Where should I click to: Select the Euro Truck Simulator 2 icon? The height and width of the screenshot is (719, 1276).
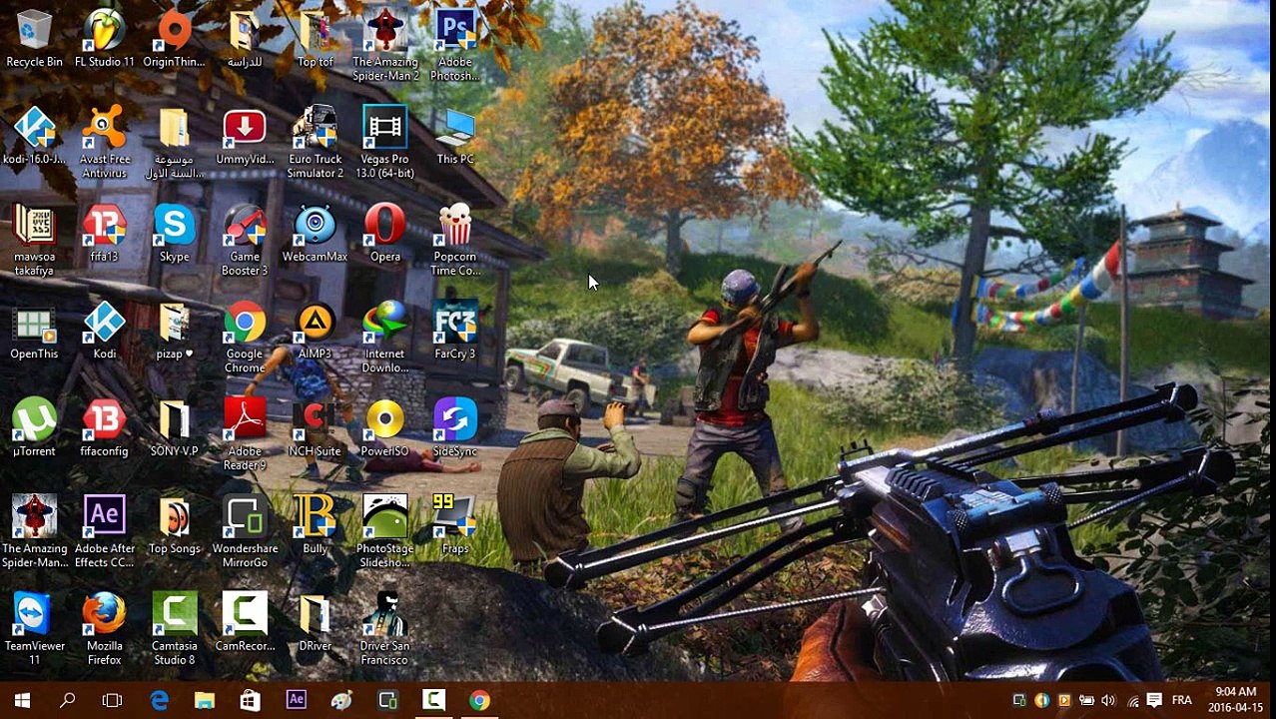pyautogui.click(x=315, y=144)
